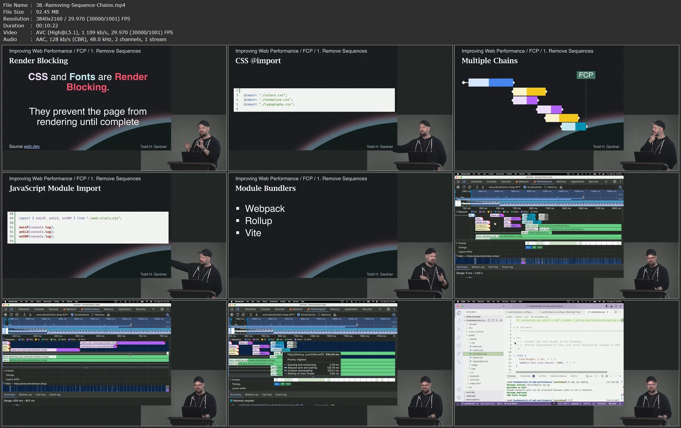Uncheck Screenshots checkbox in 3:20 PM DevTools frame

pyautogui.click(x=525, y=187)
